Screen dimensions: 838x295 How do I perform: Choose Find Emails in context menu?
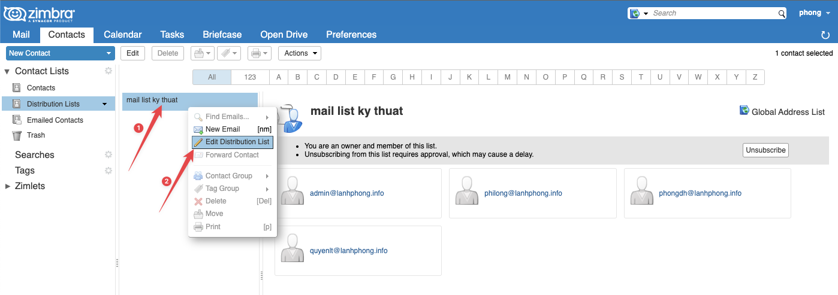(232, 117)
